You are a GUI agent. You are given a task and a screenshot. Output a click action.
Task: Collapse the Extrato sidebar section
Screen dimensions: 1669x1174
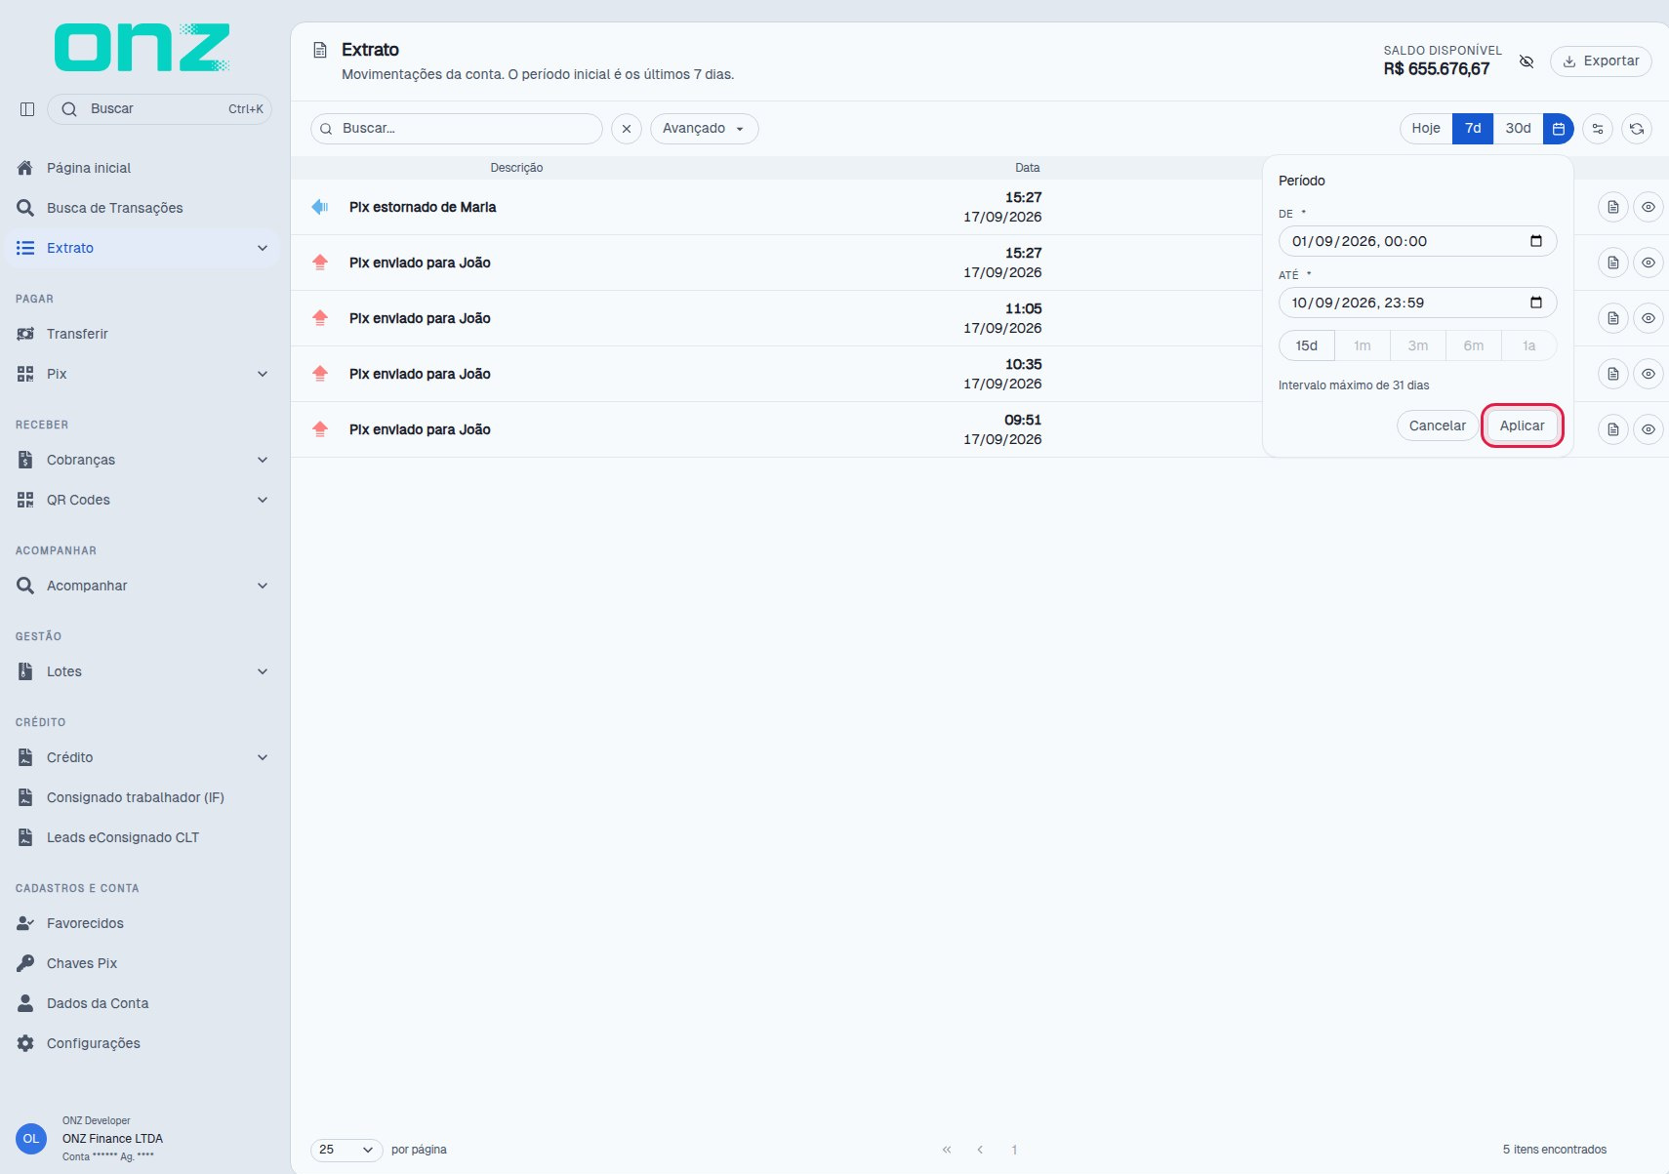pos(262,248)
